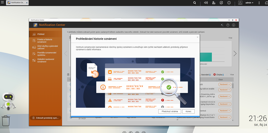
Task: Open the volume control speaker icon
Action: (206, 3)
